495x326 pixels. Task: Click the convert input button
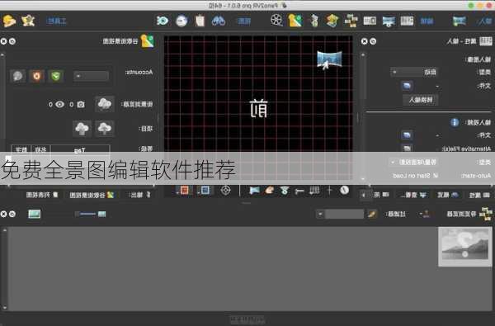420,100
